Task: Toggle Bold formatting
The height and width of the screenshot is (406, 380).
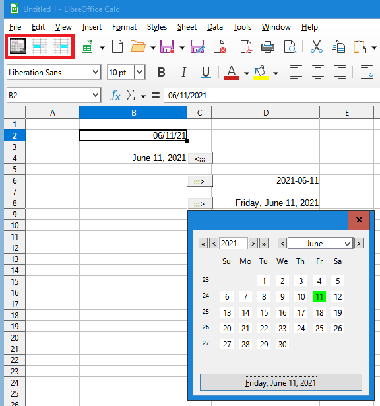Action: [162, 72]
